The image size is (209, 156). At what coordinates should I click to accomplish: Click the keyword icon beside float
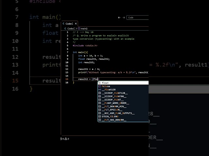(x=100, y=83)
